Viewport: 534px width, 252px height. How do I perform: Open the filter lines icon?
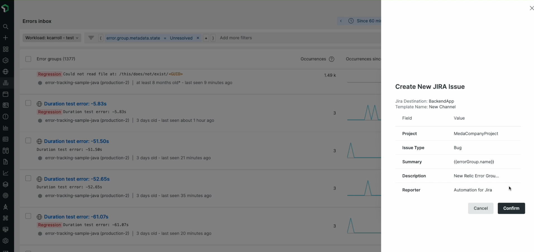click(x=91, y=38)
